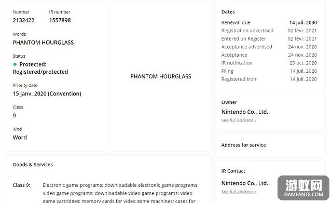Click the IR notification date 29 oct. 2020

(303, 63)
